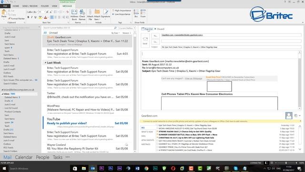Open navigation options ellipsis
This screenshot has height=172, width=305.
tap(68, 157)
